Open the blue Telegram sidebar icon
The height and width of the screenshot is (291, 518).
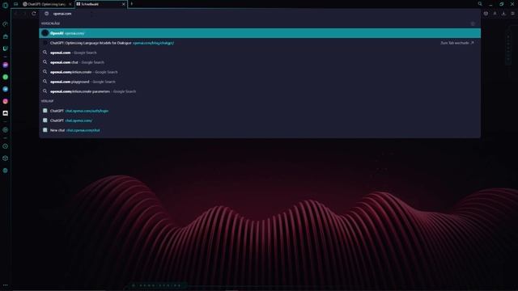[x=6, y=90]
